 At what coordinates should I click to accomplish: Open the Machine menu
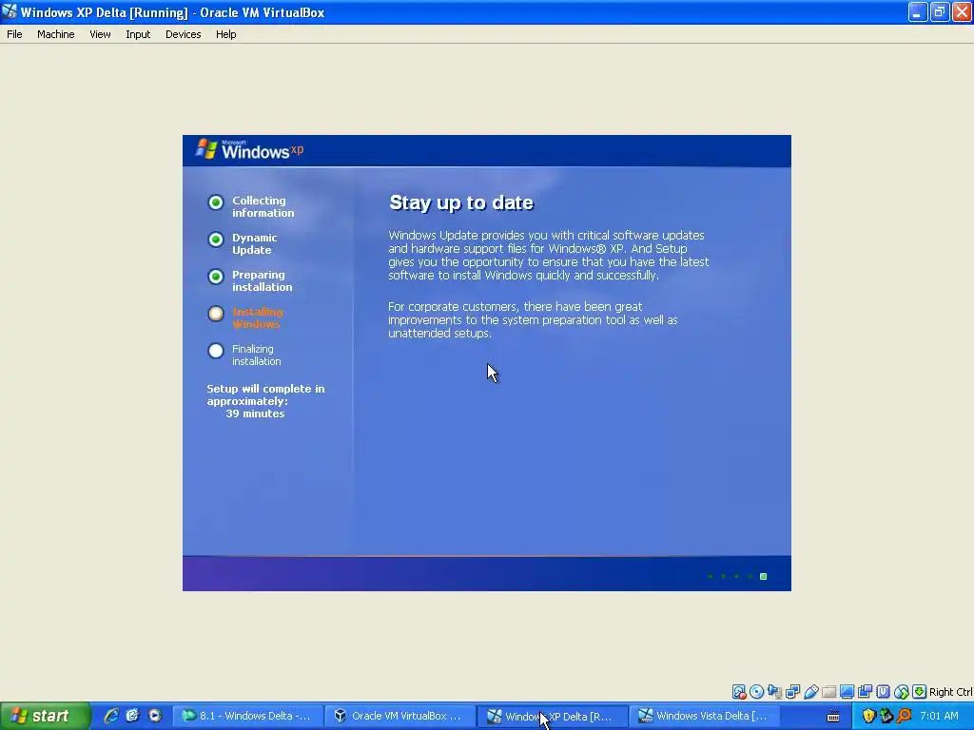tap(55, 34)
